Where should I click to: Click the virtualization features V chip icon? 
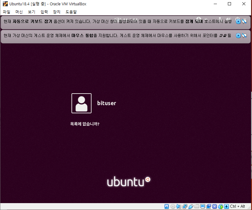click(215, 206)
